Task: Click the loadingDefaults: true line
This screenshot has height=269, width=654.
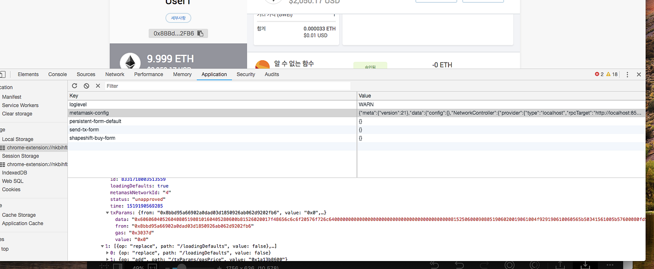Action: click(x=139, y=186)
